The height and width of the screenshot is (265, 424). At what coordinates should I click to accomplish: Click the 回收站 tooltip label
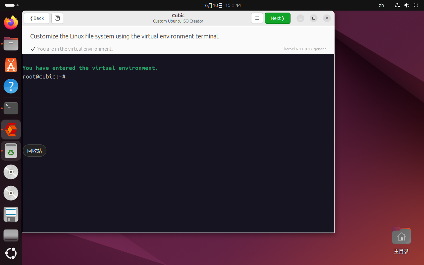pos(34,151)
